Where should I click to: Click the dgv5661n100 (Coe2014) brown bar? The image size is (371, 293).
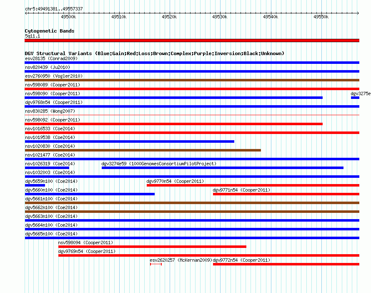(x=192, y=203)
